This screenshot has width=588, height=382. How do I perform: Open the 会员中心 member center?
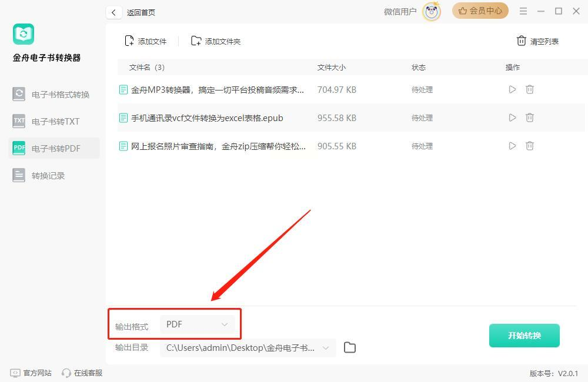[x=480, y=11]
